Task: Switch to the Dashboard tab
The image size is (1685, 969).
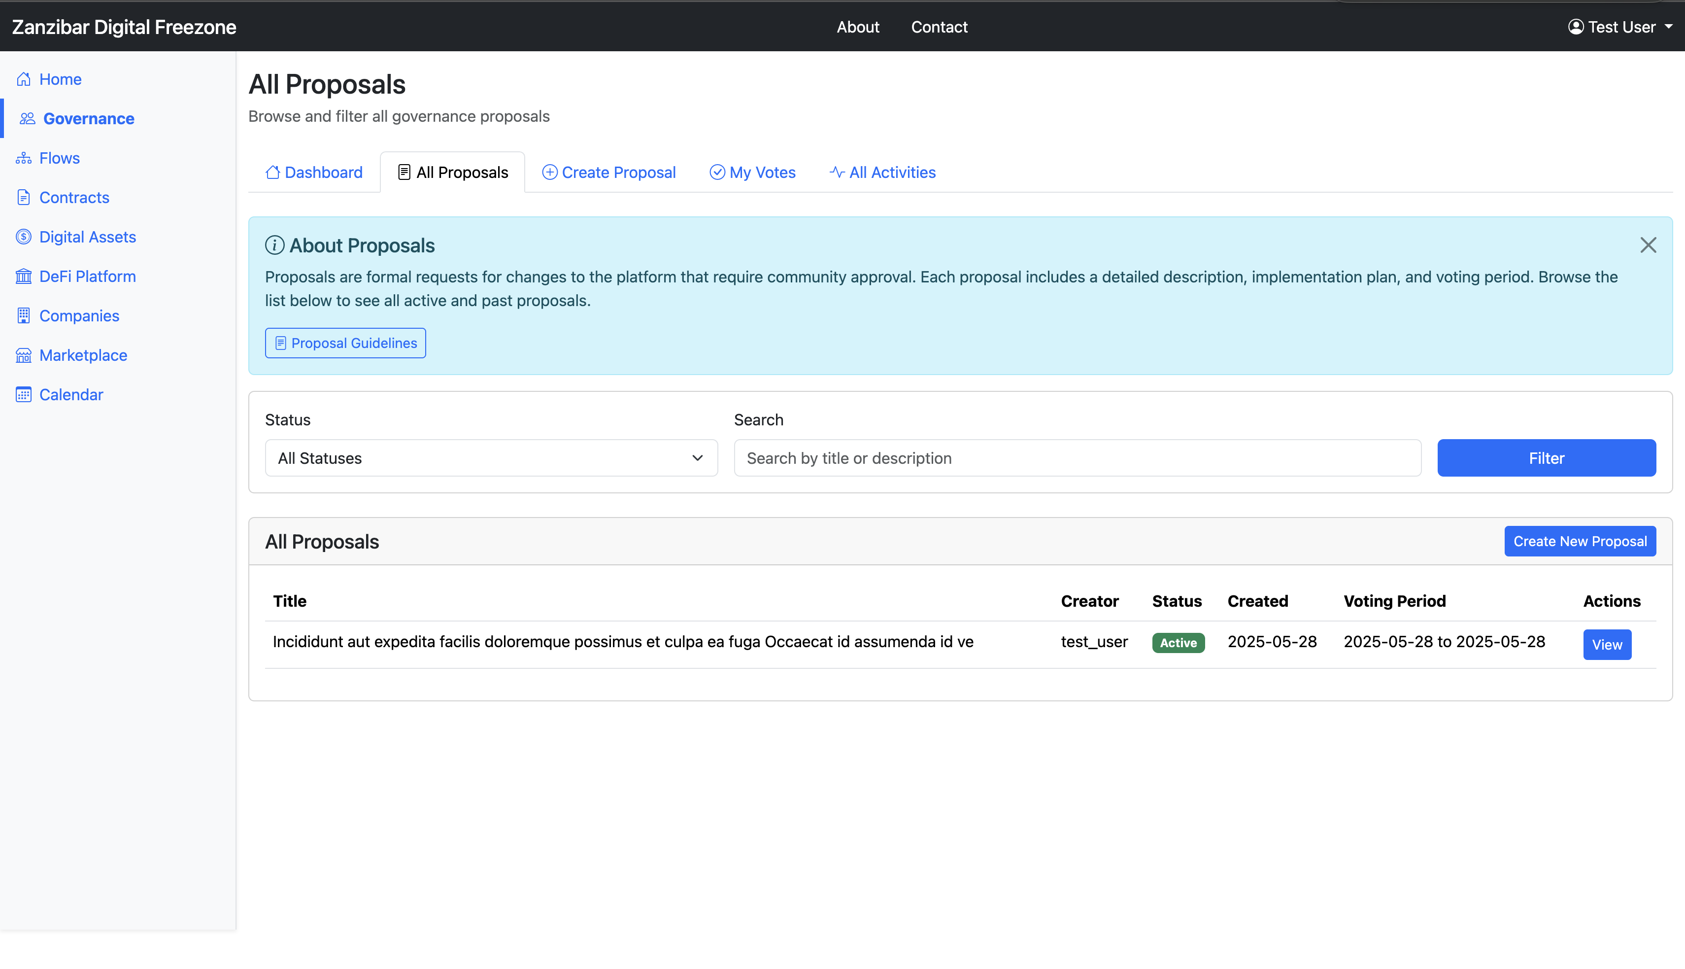Action: 314,173
